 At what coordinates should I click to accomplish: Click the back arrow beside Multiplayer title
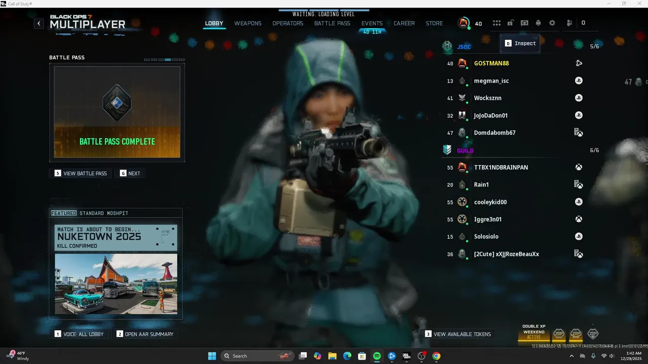[39, 23]
